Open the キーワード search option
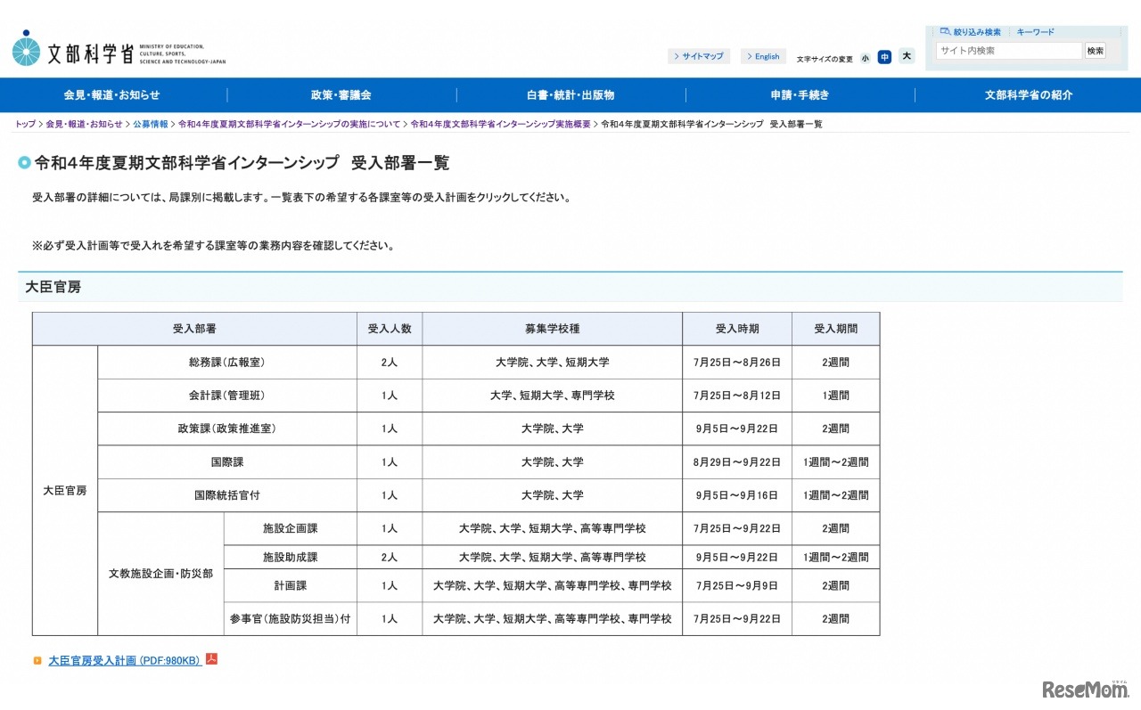 point(1035,31)
